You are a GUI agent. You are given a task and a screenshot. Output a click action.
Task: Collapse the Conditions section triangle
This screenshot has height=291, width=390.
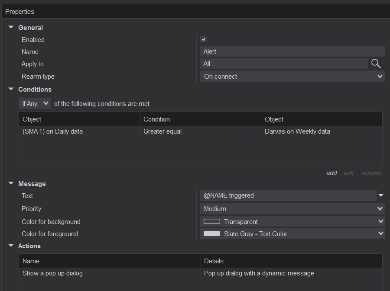[11, 89]
